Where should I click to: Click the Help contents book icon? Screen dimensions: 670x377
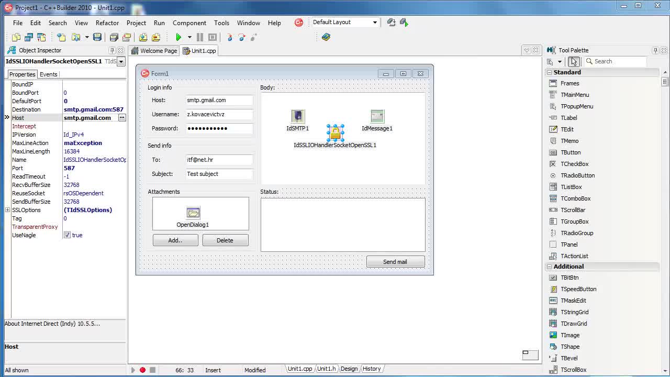pos(326,37)
